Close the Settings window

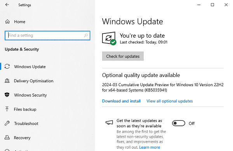226,5
